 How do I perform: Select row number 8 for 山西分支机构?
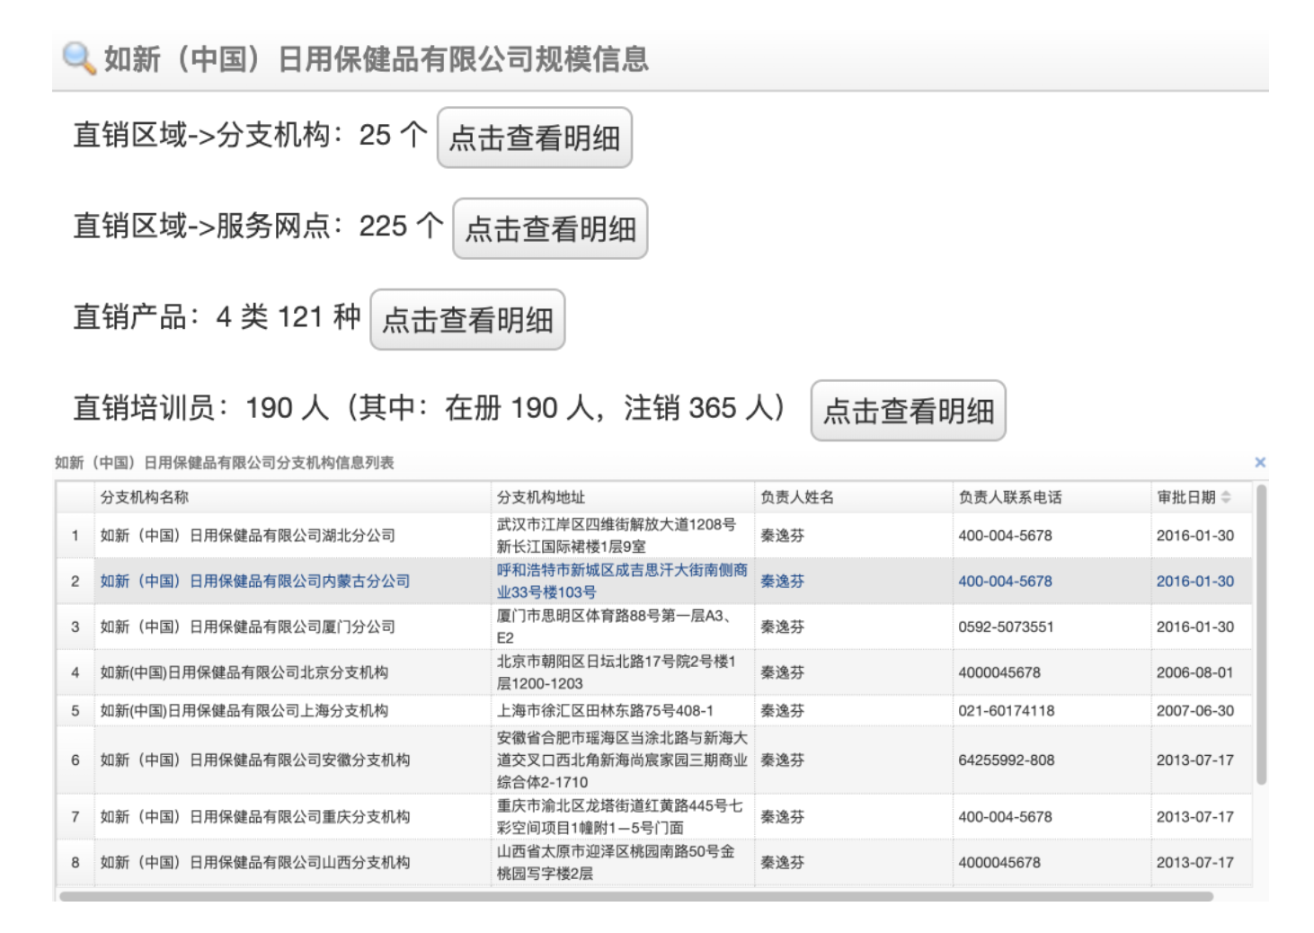[x=75, y=863]
